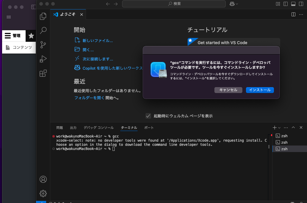Switch to 問題 panel tab
Viewport: 307px width, 203px height.
coord(60,128)
